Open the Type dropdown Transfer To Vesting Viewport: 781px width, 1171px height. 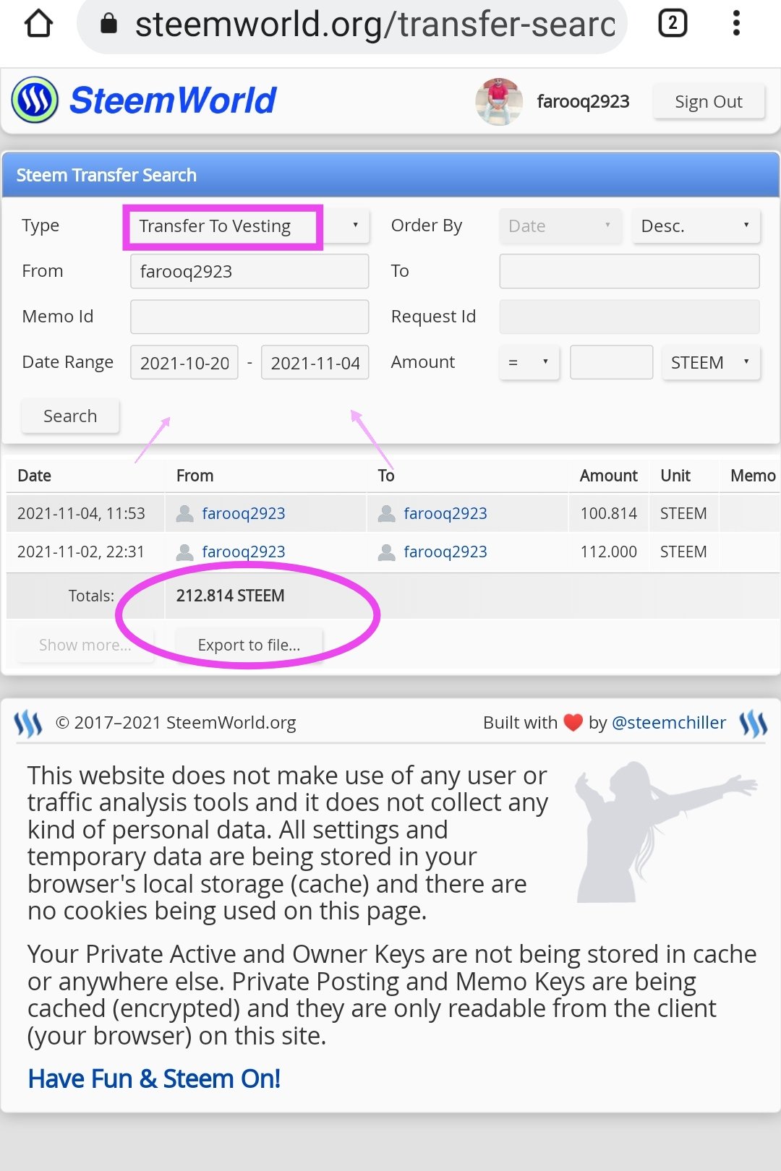[x=249, y=226]
